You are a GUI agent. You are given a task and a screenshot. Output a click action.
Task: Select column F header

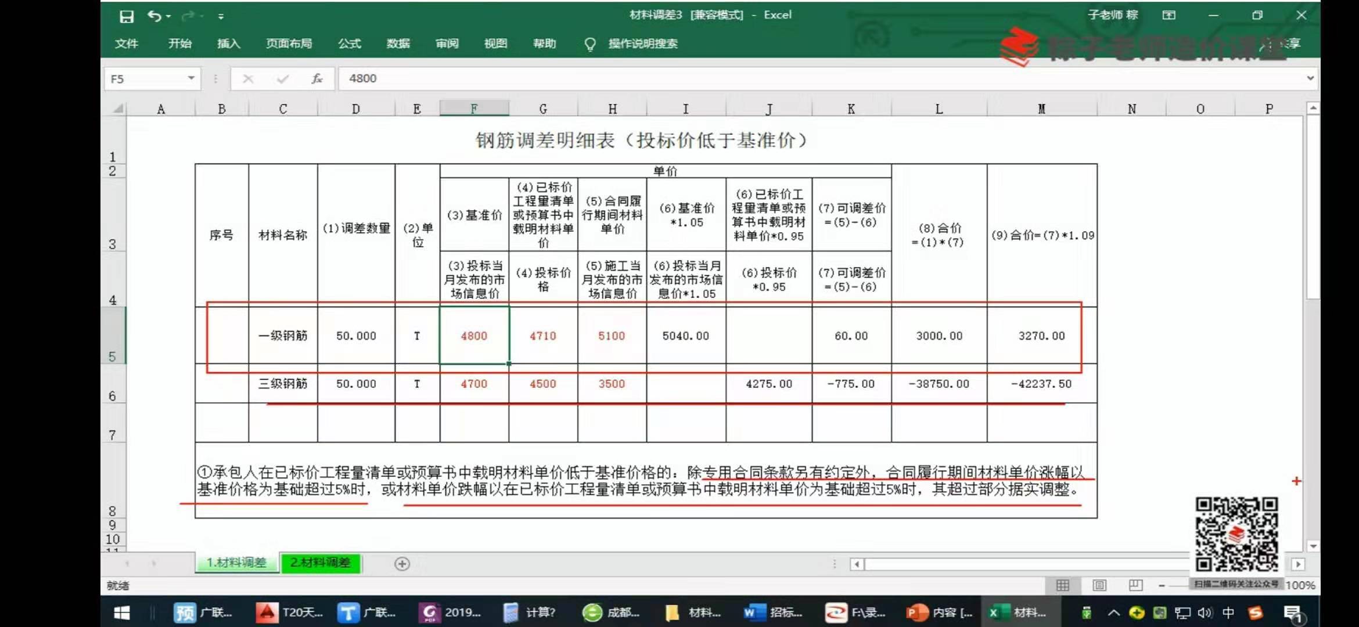coord(474,109)
